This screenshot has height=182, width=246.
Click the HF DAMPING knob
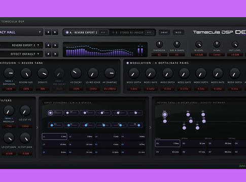pos(110,73)
